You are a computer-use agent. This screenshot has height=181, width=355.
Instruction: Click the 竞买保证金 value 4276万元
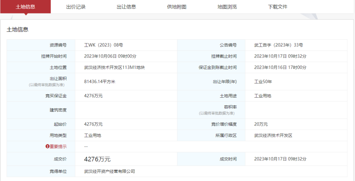(x=93, y=96)
